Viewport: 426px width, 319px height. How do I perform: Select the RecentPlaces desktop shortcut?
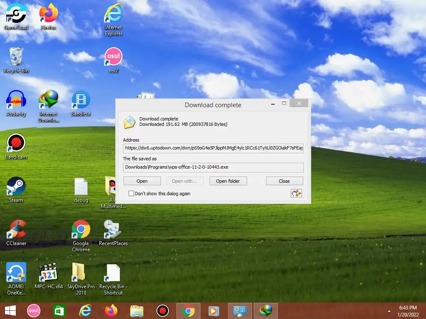click(x=113, y=233)
